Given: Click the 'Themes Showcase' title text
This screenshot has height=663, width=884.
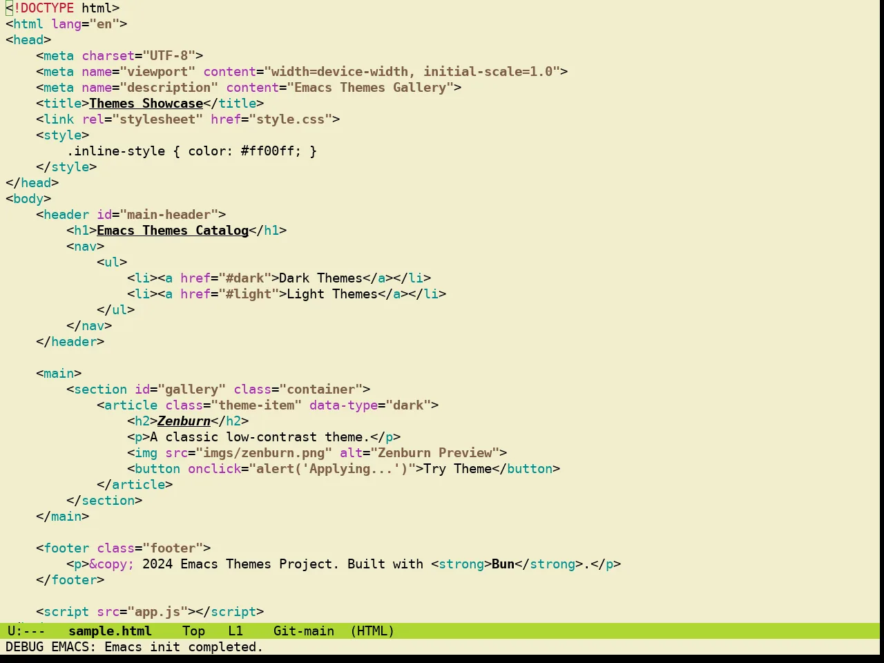Looking at the screenshot, I should pyautogui.click(x=146, y=104).
